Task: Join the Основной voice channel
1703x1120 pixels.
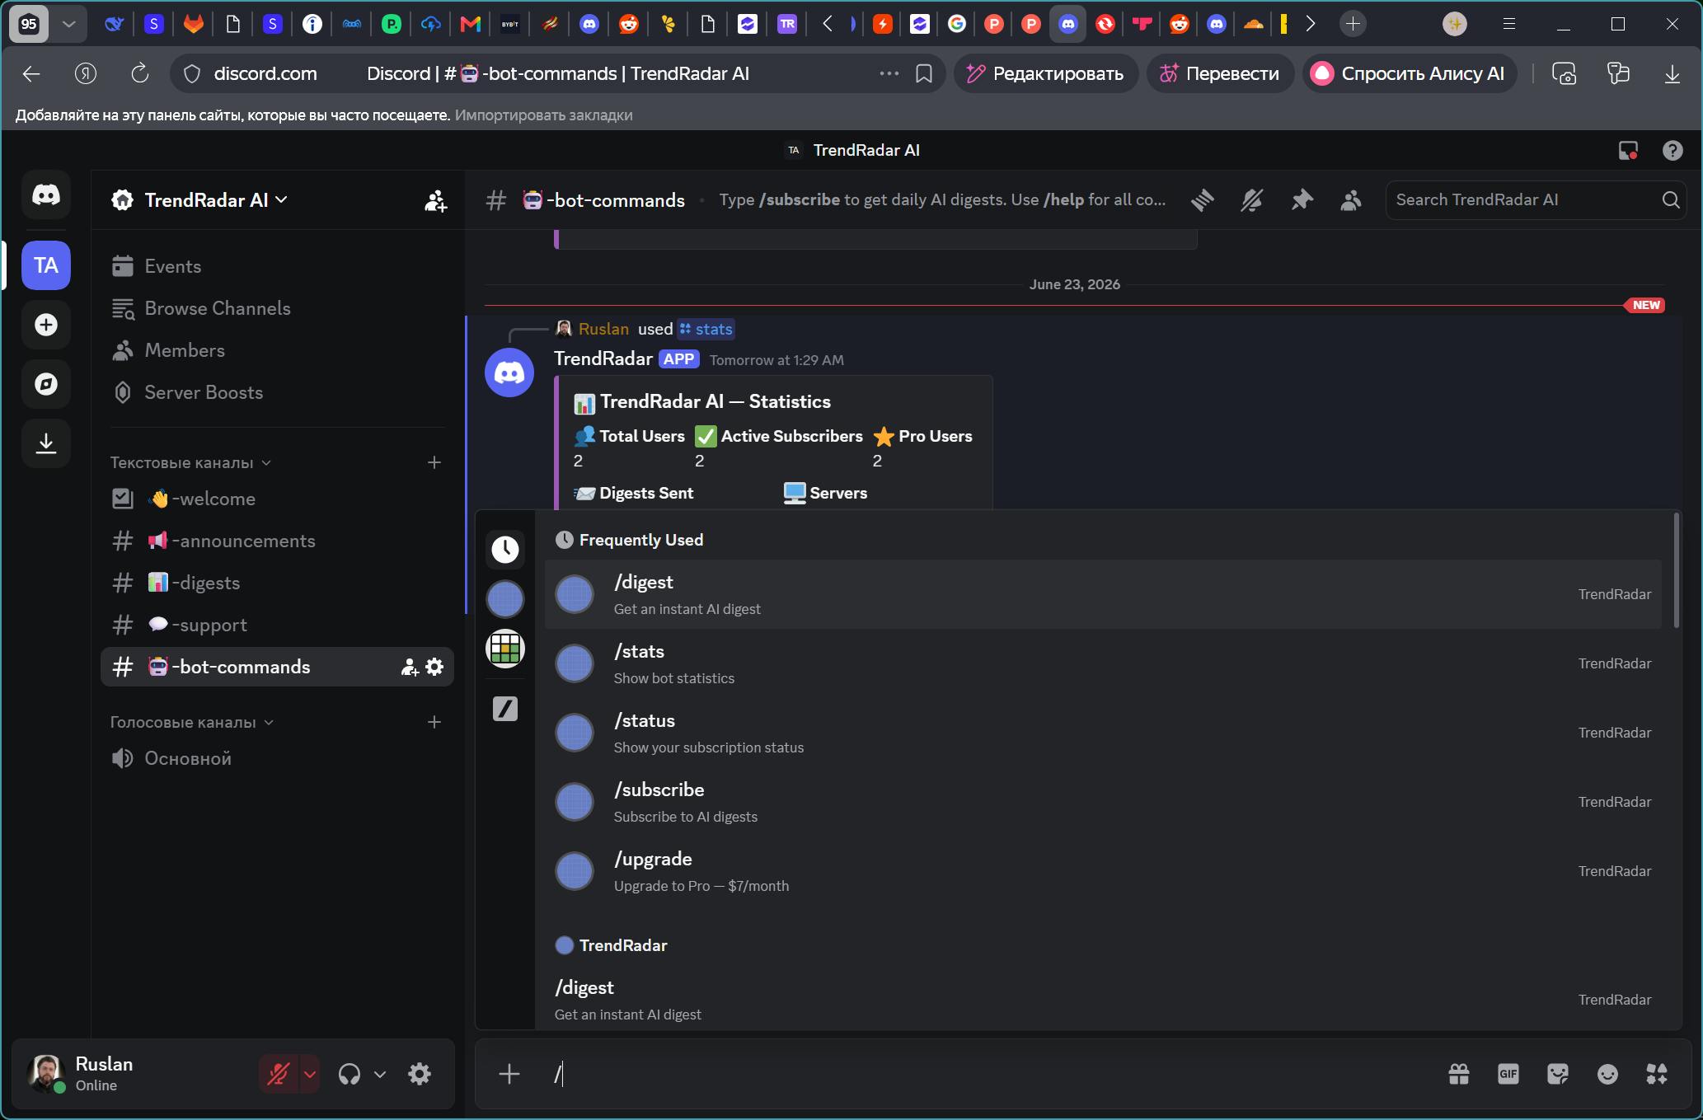Action: point(277,758)
